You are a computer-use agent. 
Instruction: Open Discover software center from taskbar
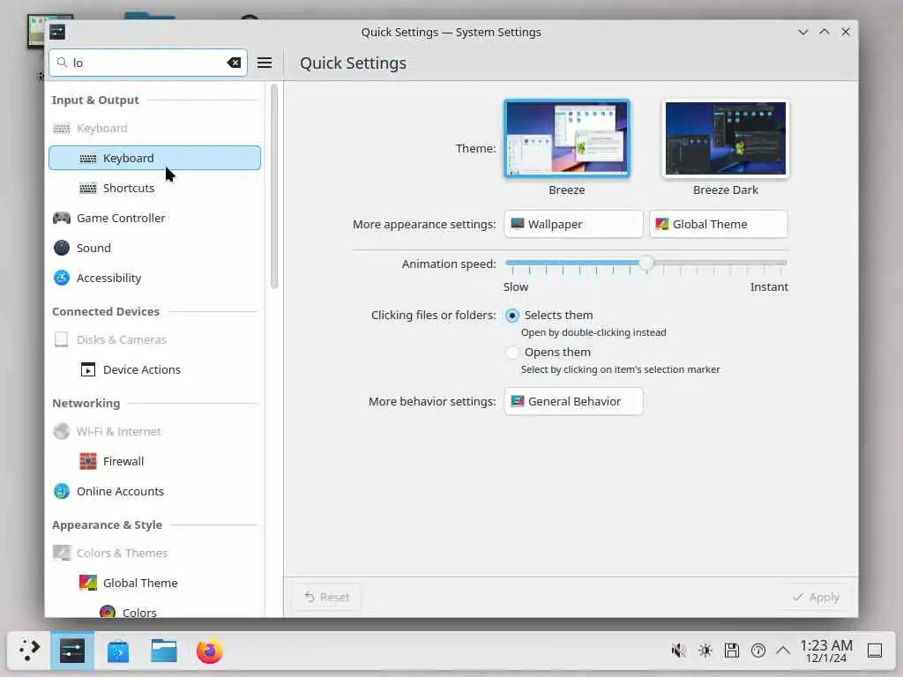[x=118, y=651]
